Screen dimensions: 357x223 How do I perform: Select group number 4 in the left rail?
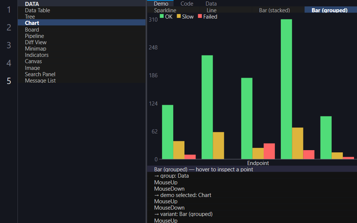click(9, 63)
